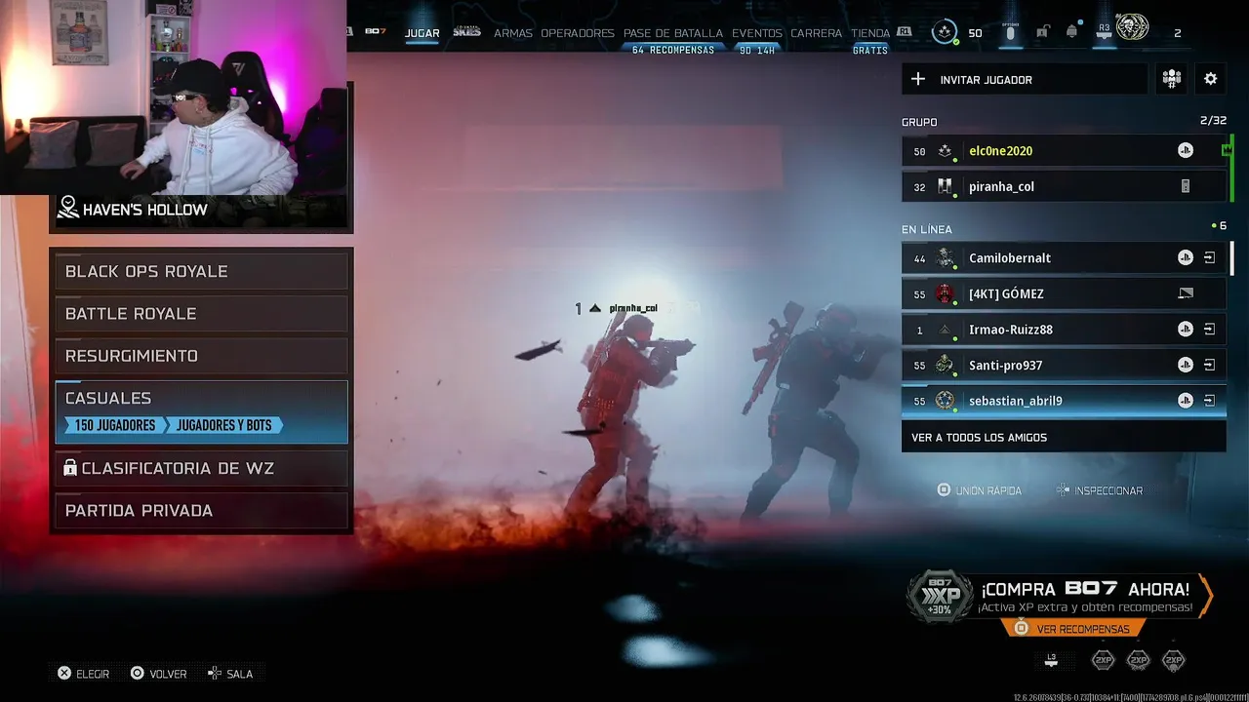Click the 150 JUGADORES tag
This screenshot has height=702, width=1249.
coord(115,425)
